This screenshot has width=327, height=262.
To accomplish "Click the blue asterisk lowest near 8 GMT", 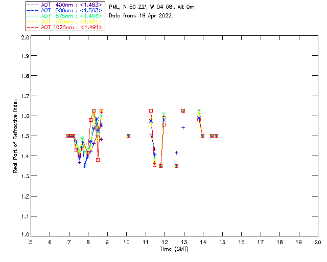I will pos(84,166).
